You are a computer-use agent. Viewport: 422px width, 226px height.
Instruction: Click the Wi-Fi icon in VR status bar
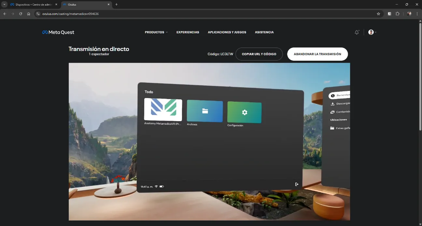156,186
